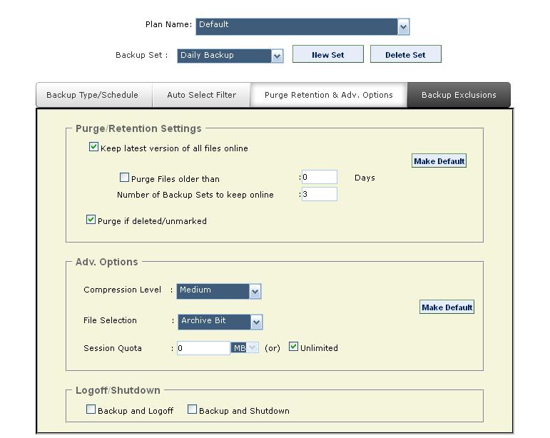This screenshot has height=438, width=550.
Task: Uncheck the Unlimited session quota checkbox
Action: [293, 347]
